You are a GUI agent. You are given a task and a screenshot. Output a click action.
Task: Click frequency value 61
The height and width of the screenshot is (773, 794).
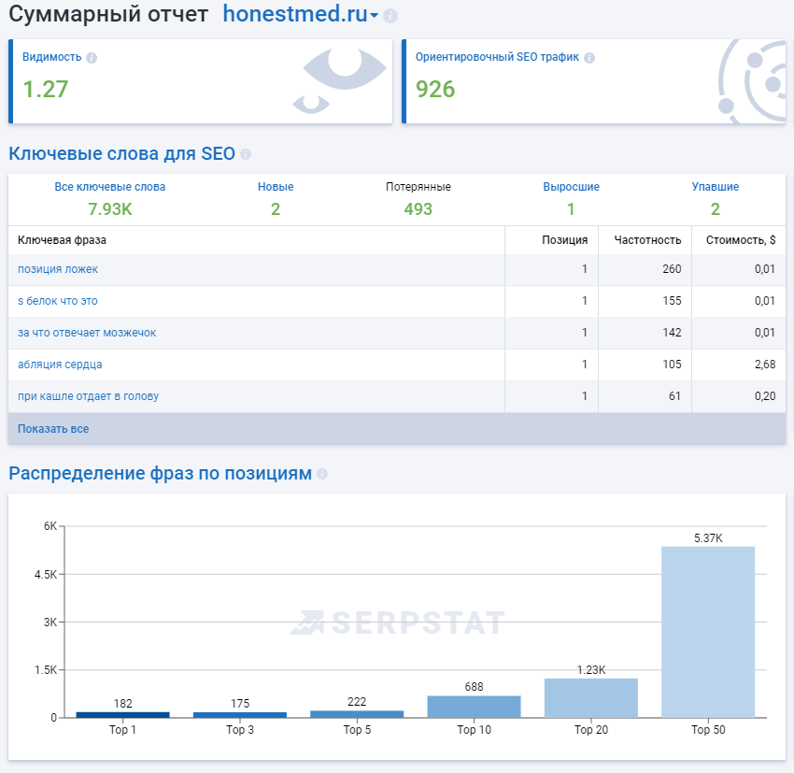click(674, 396)
